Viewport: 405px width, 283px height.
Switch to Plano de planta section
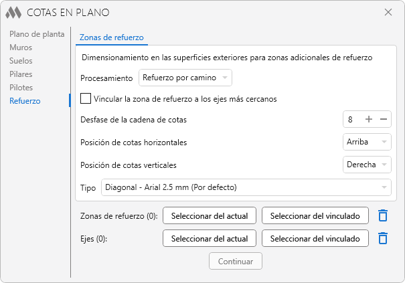coord(37,34)
